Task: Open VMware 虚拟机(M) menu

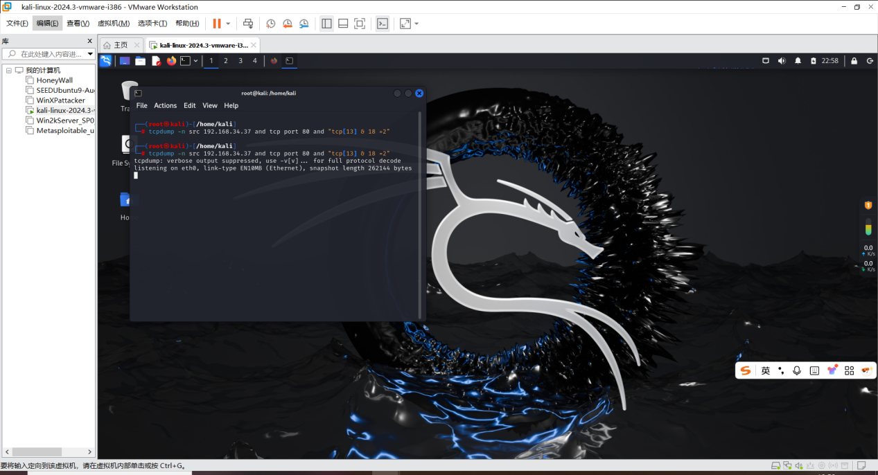Action: point(114,24)
